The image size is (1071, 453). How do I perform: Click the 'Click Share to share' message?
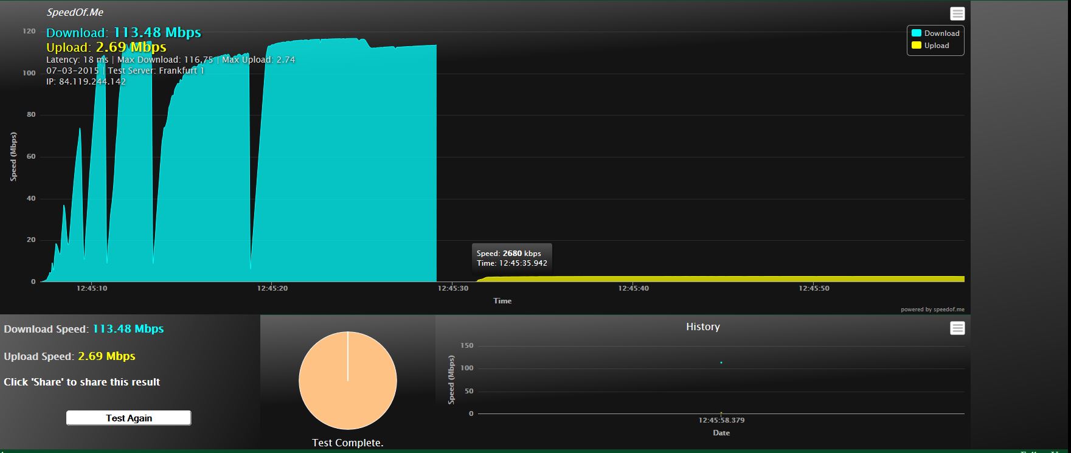coord(82,382)
